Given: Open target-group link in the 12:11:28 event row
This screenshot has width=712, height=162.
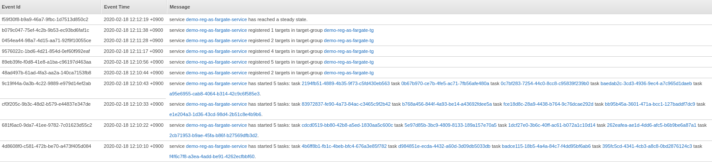Looking at the screenshot, I should click(x=348, y=40).
